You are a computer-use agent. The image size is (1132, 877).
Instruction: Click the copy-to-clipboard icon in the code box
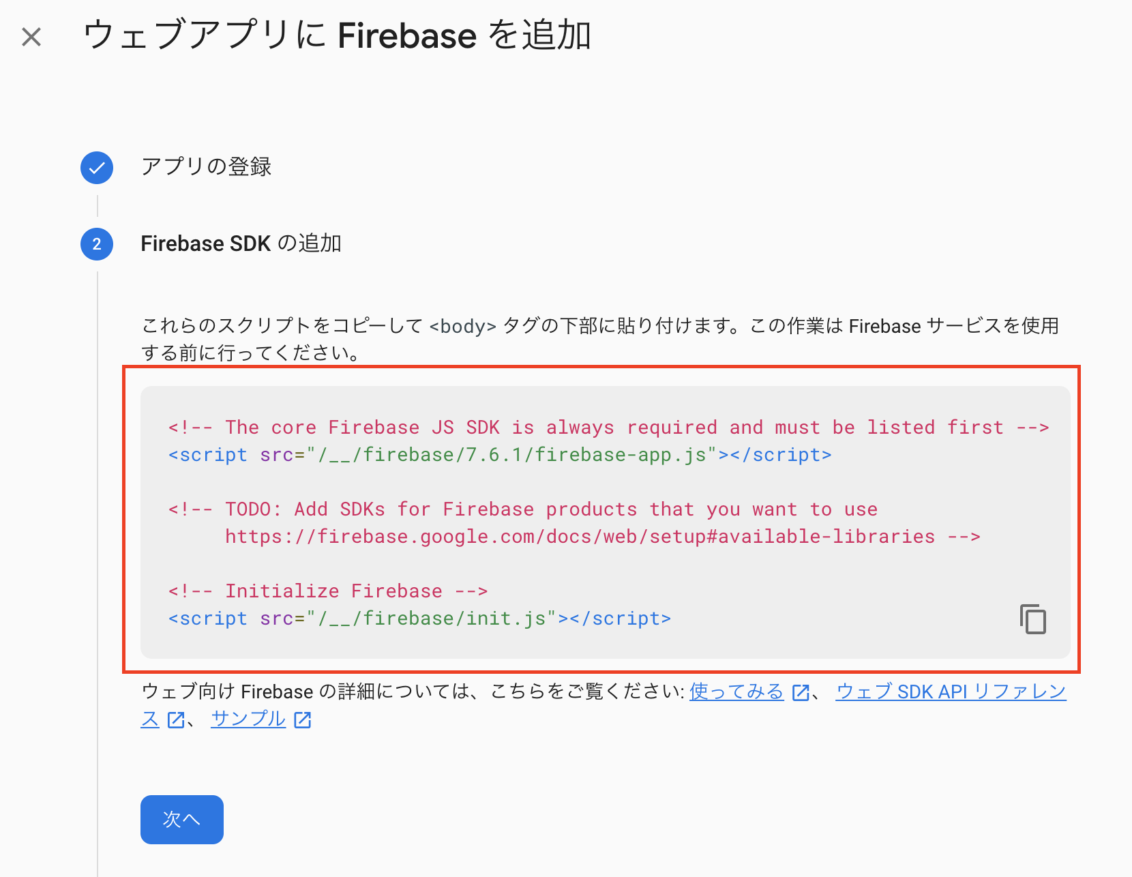click(1032, 619)
